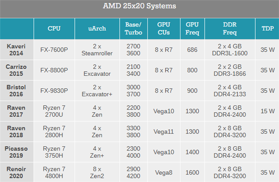The width and height of the screenshot is (279, 182).
Task: Click the AMD 25x20 Systems table title
Action: click(x=139, y=6)
